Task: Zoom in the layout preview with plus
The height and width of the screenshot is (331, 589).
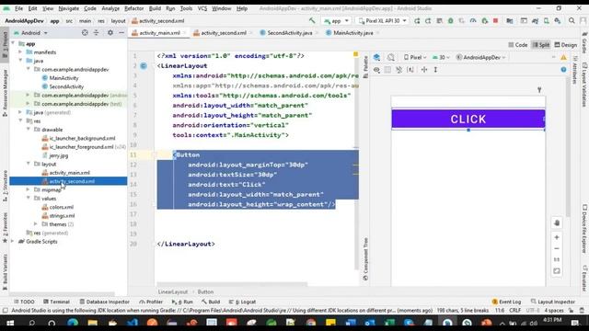Action: tap(557, 237)
